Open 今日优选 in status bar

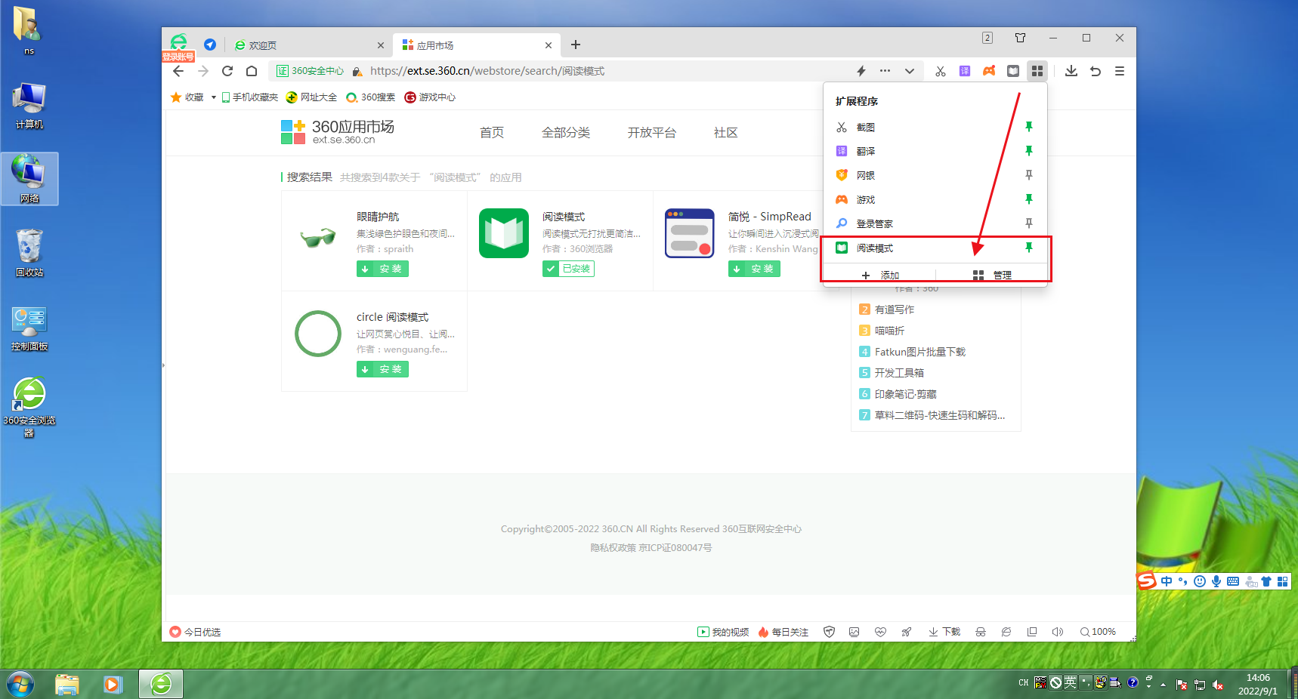click(195, 632)
